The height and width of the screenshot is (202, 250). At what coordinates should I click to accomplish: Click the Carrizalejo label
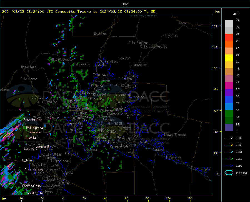(x=31, y=186)
